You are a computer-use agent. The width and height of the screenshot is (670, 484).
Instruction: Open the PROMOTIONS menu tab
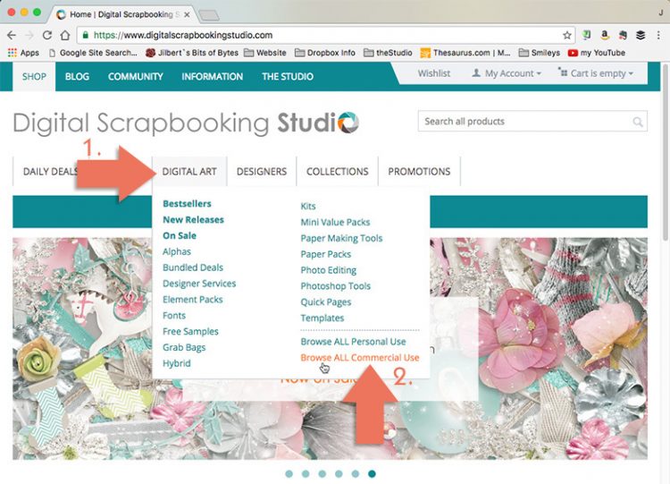[x=419, y=172]
